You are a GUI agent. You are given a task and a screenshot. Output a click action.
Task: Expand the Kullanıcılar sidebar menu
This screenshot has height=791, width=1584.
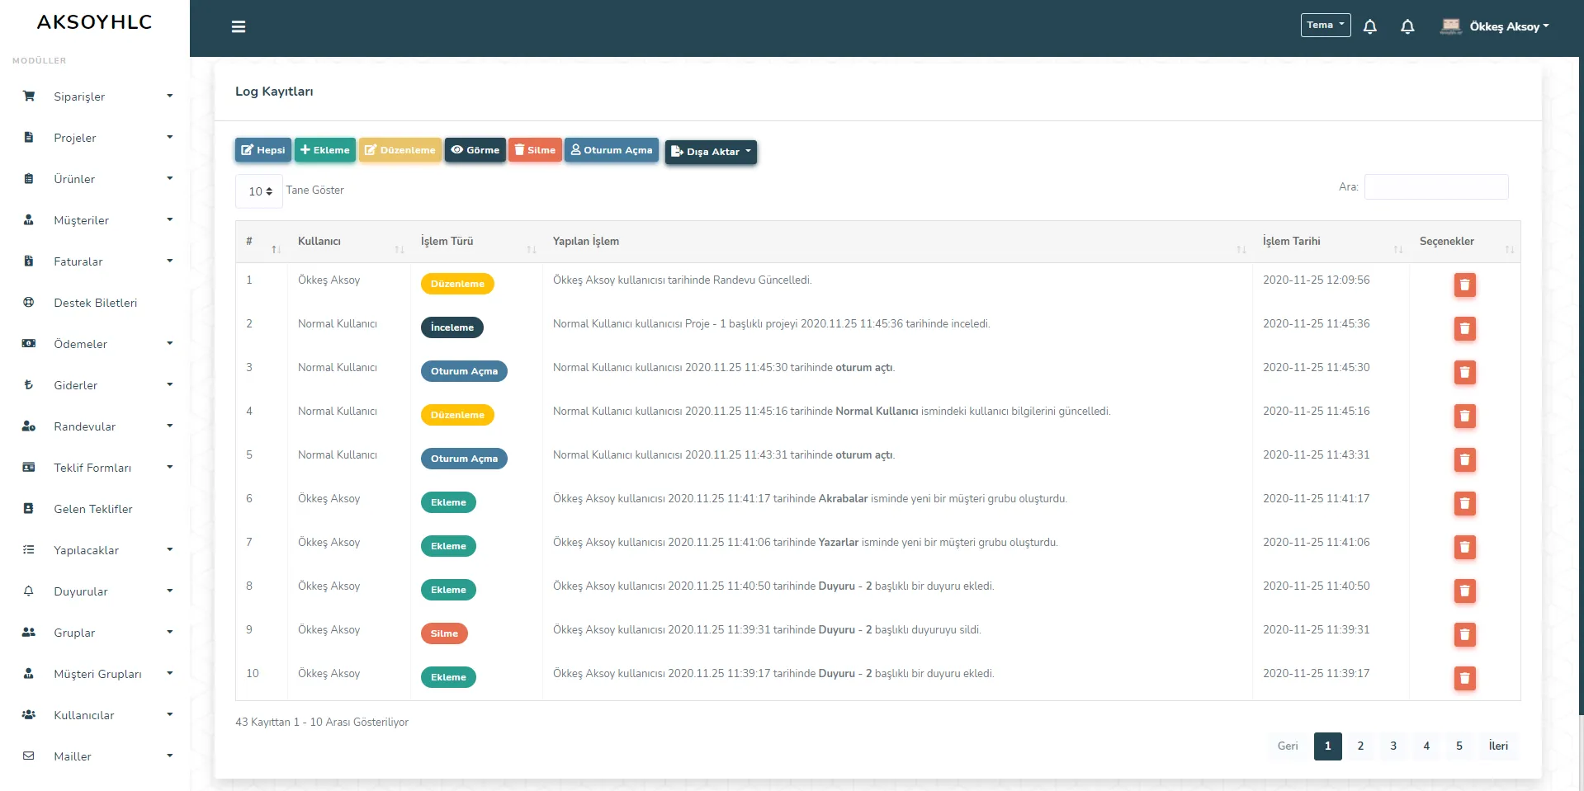click(95, 715)
